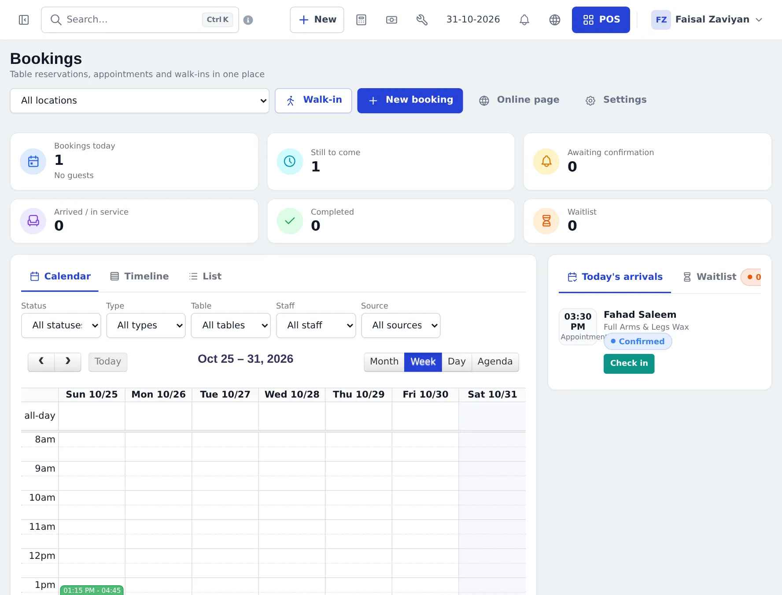
Task: Click the Sat 10/31 column header
Action: 492,394
